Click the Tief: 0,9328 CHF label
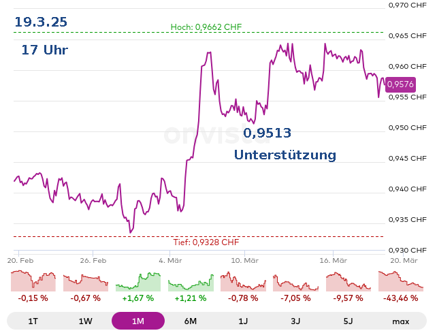Viewport: 437px width, 333px height. point(206,242)
